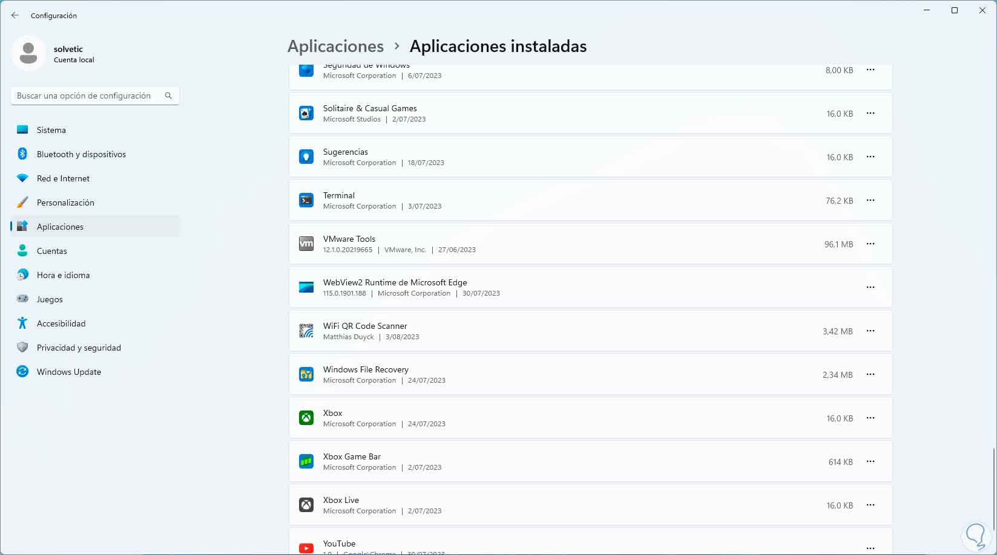Image resolution: width=997 pixels, height=555 pixels.
Task: Click the Juegos controller icon
Action: (x=22, y=299)
